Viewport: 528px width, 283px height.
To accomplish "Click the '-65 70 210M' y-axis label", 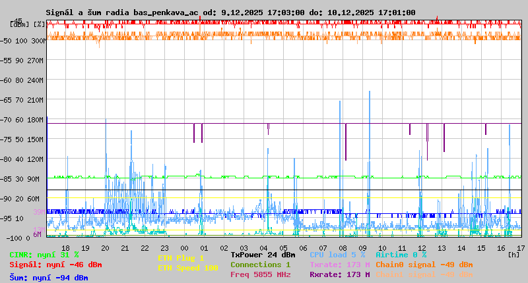I will point(22,100).
